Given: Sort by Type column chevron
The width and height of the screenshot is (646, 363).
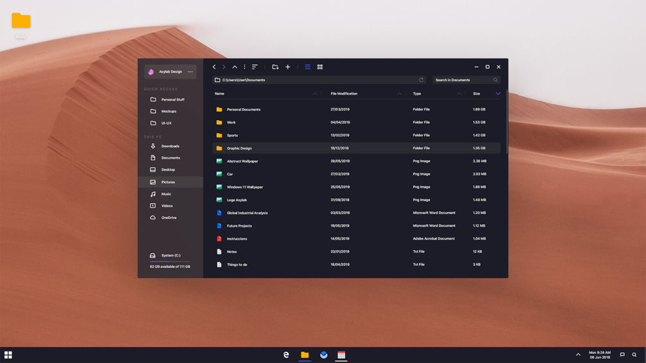Looking at the screenshot, I should click(x=460, y=94).
